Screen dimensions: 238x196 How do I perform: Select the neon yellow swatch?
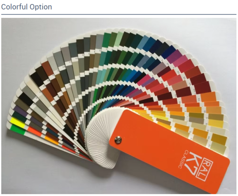click(18, 122)
